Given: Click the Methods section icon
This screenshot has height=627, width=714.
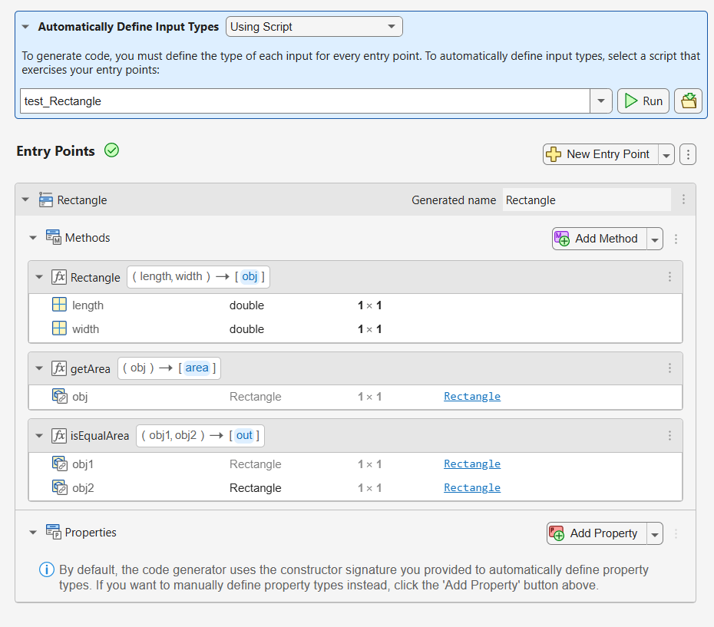Looking at the screenshot, I should tap(53, 237).
